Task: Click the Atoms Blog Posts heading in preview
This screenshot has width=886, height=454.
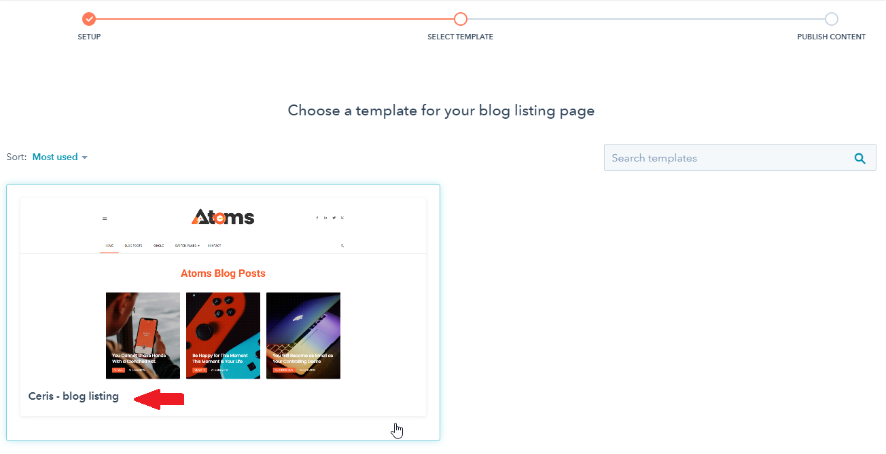Action: click(x=223, y=273)
